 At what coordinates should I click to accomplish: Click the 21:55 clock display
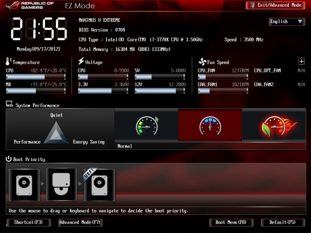[x=39, y=29]
